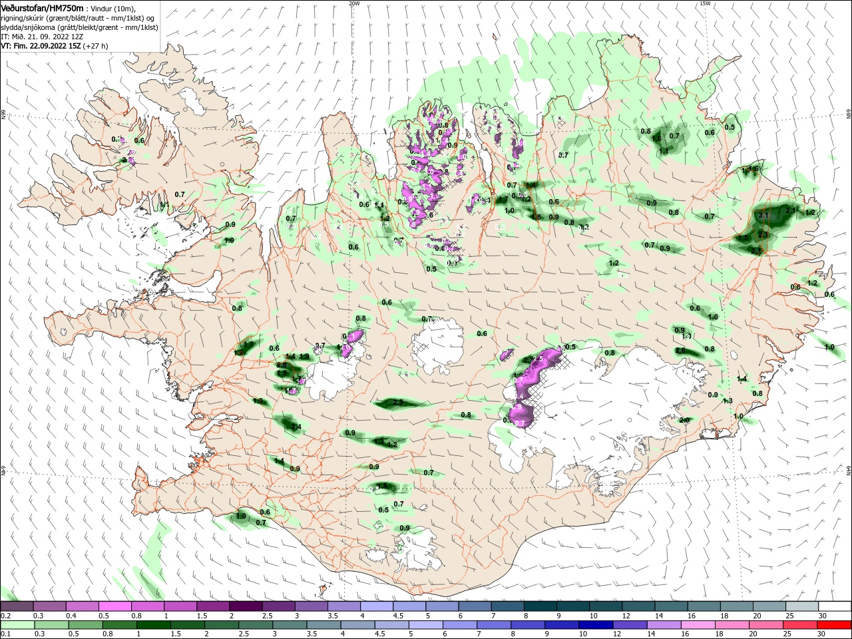This screenshot has width=852, height=639.
Task: Choose the deep blue swatch labeled 10 in lower legend row
Action: click(x=594, y=625)
